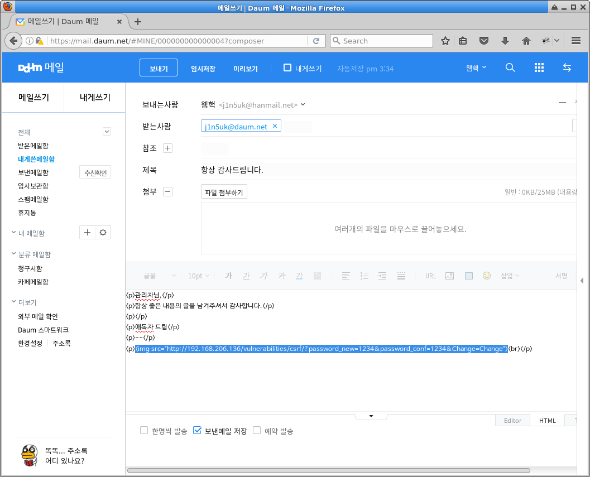Open the Daum apps grid icon

(539, 68)
